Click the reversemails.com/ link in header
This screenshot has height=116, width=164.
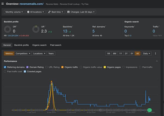pyautogui.click(x=31, y=3)
